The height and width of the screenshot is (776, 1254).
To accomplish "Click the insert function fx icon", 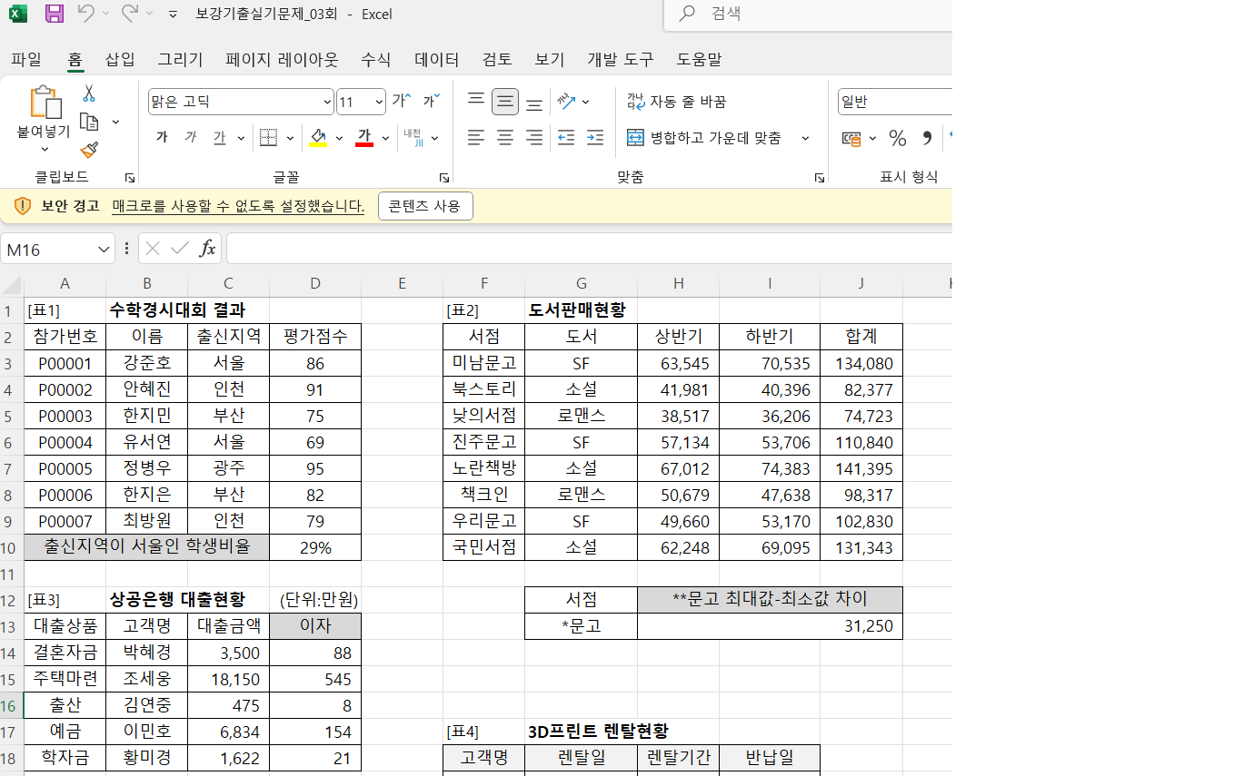I will [207, 249].
